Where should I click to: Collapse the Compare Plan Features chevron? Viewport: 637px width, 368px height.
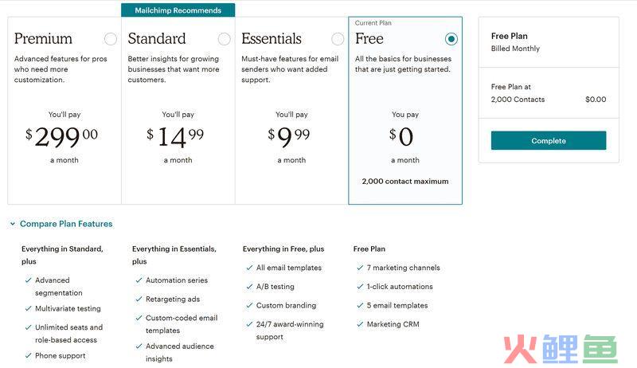click(x=13, y=224)
